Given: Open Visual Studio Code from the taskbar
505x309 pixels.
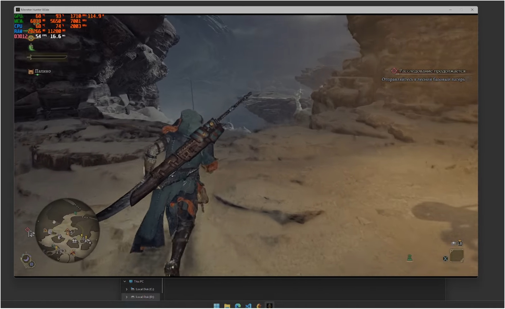Looking at the screenshot, I should [248, 306].
